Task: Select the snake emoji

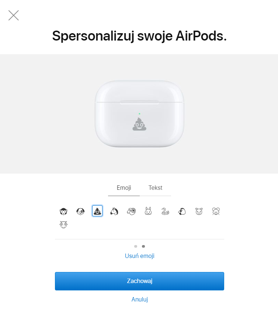Action: 165,211
